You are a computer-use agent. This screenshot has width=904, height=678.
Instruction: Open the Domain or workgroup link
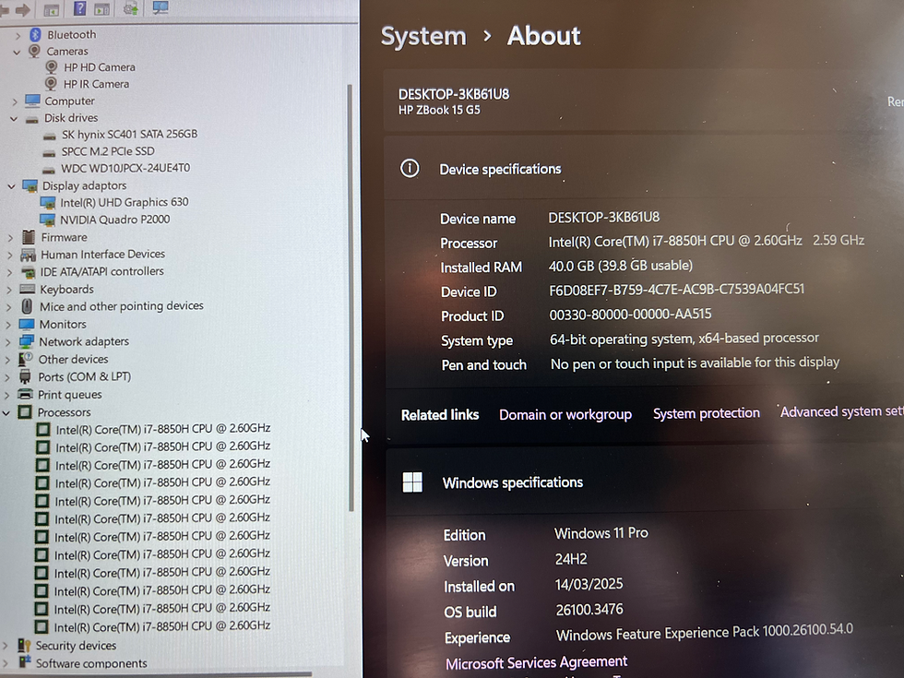[x=565, y=414]
